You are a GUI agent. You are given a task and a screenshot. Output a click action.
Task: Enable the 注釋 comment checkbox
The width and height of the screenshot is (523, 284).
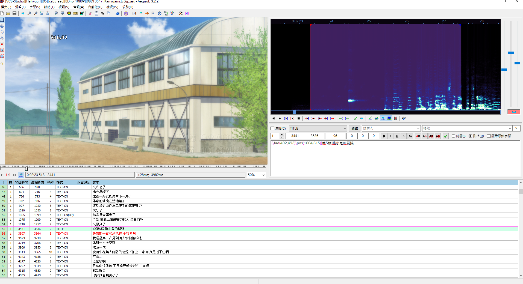click(272, 128)
